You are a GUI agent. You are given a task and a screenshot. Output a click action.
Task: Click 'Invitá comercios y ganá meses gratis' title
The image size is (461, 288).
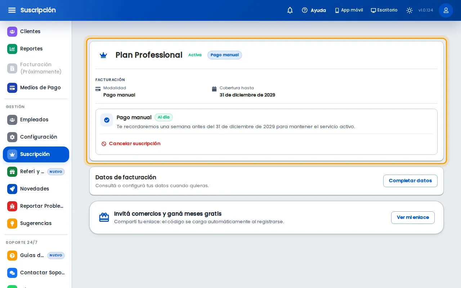(x=168, y=214)
